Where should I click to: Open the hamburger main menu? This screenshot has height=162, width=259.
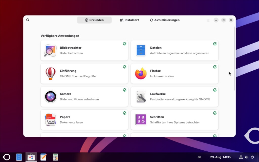[x=208, y=20]
